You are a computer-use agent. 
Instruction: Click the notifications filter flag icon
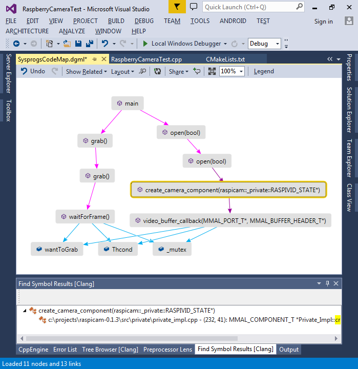[177, 7]
